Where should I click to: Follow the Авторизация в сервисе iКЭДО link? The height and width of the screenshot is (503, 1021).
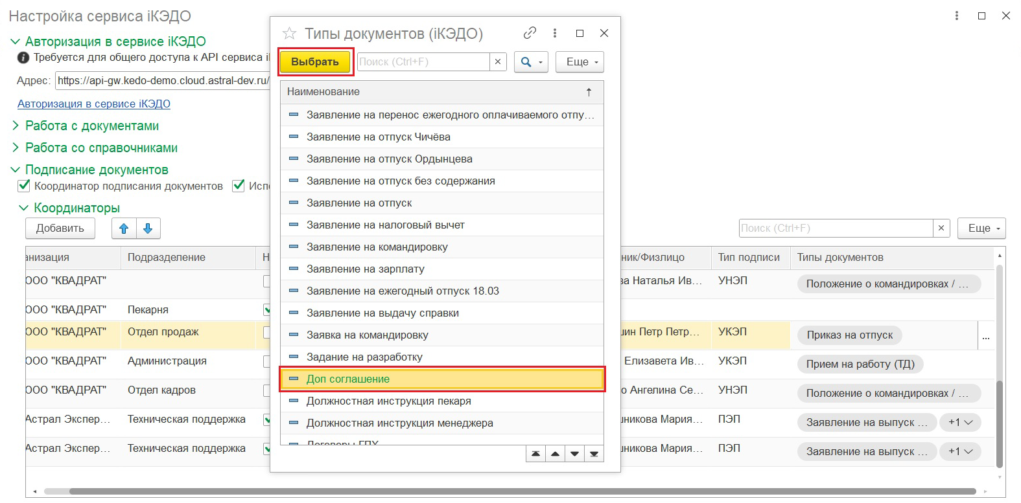coord(94,104)
